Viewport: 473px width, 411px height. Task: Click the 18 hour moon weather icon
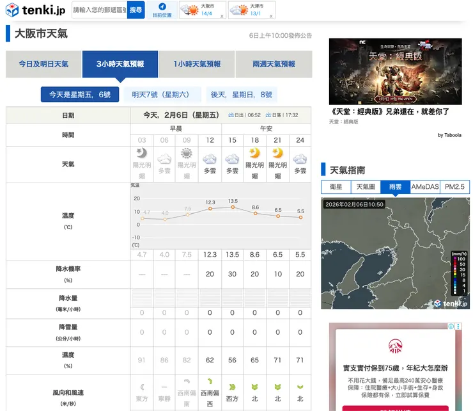[254, 153]
